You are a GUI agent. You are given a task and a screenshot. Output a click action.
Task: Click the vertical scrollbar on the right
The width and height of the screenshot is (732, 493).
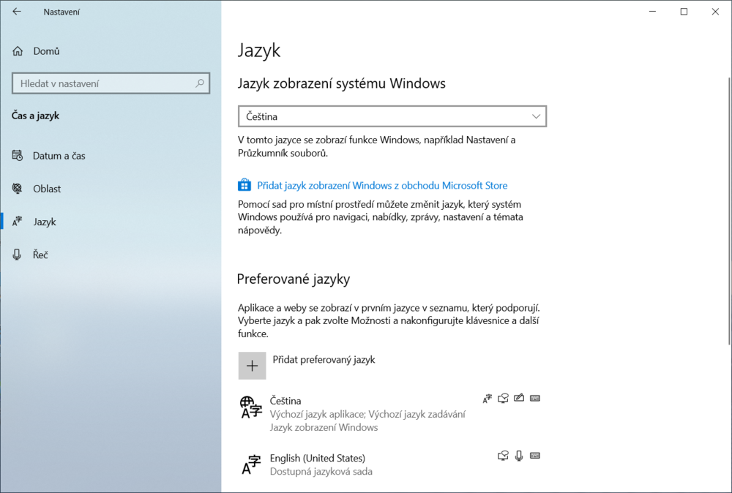tap(727, 212)
